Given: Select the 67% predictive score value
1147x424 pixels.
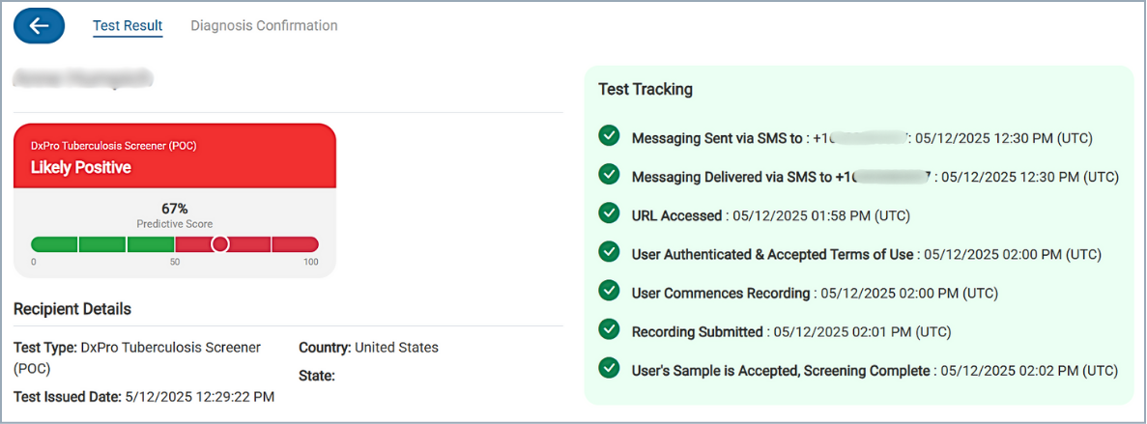Looking at the screenshot, I should (x=175, y=209).
